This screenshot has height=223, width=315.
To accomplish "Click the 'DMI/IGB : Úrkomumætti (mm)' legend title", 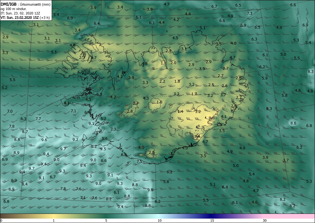I will (26, 4).
